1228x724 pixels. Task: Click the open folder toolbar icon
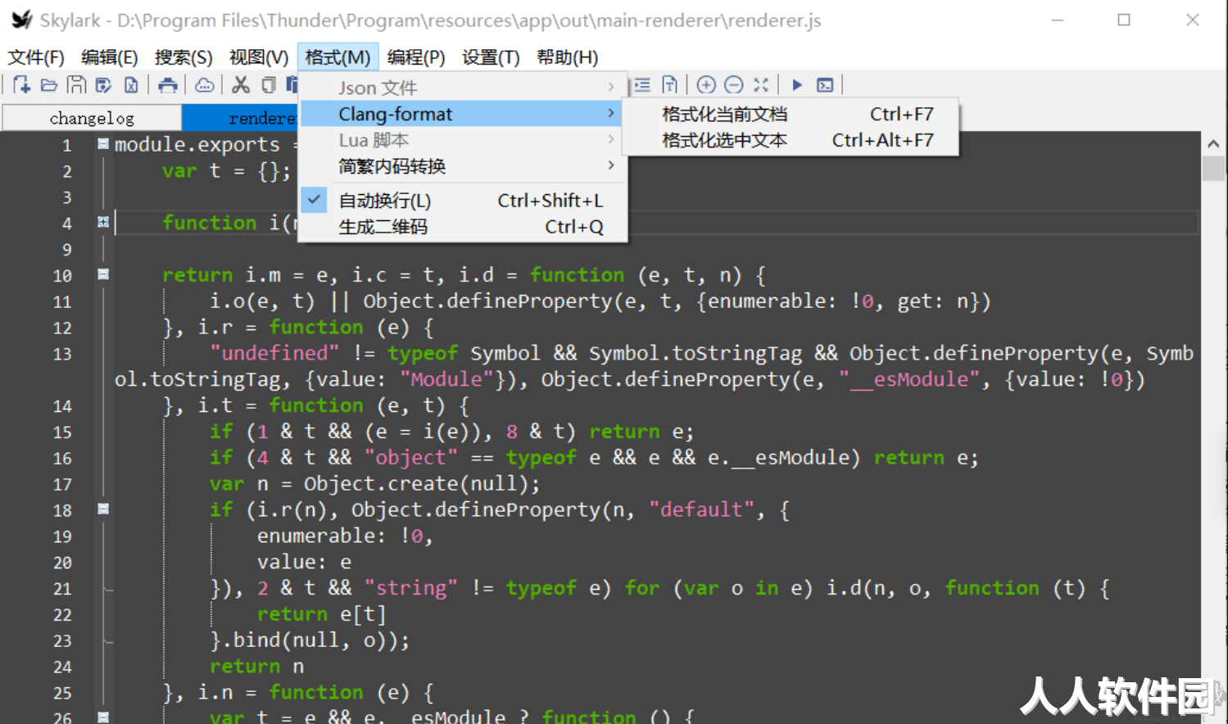pyautogui.click(x=49, y=84)
